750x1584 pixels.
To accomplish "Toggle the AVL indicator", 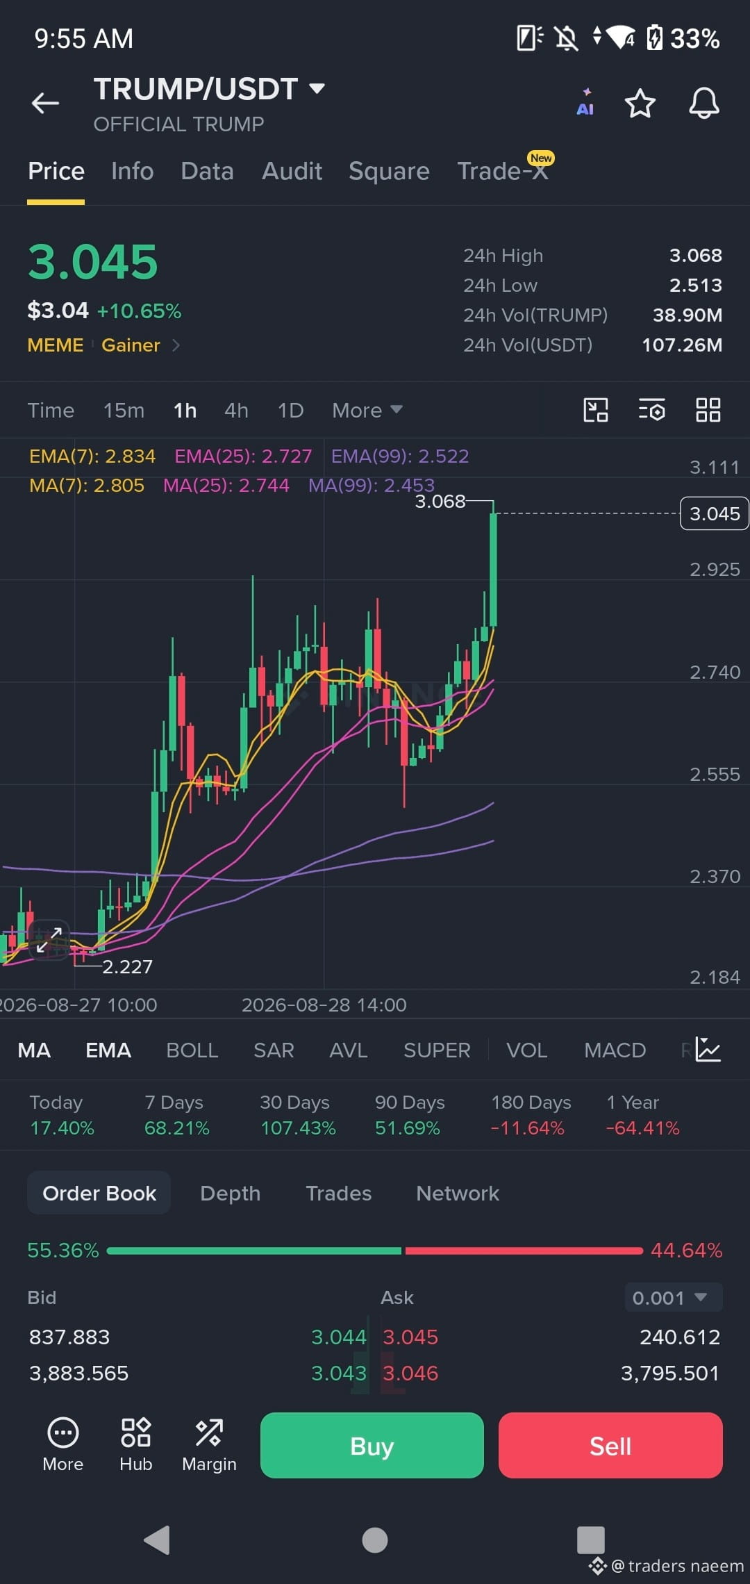I will 348,1050.
